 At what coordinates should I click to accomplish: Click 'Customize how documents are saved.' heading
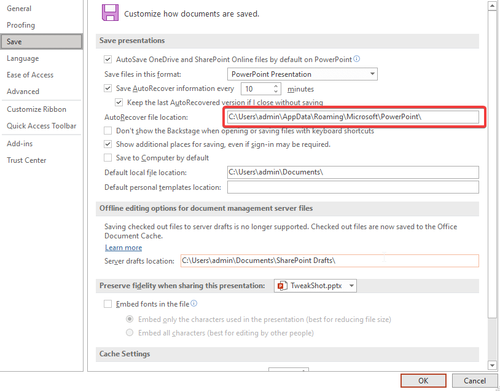192,14
